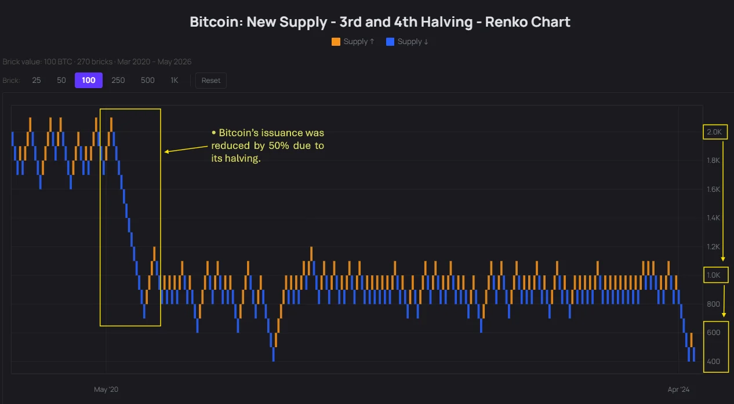Toggle the orange Supply ↑ legend swatch
The height and width of the screenshot is (404, 734).
(x=336, y=42)
